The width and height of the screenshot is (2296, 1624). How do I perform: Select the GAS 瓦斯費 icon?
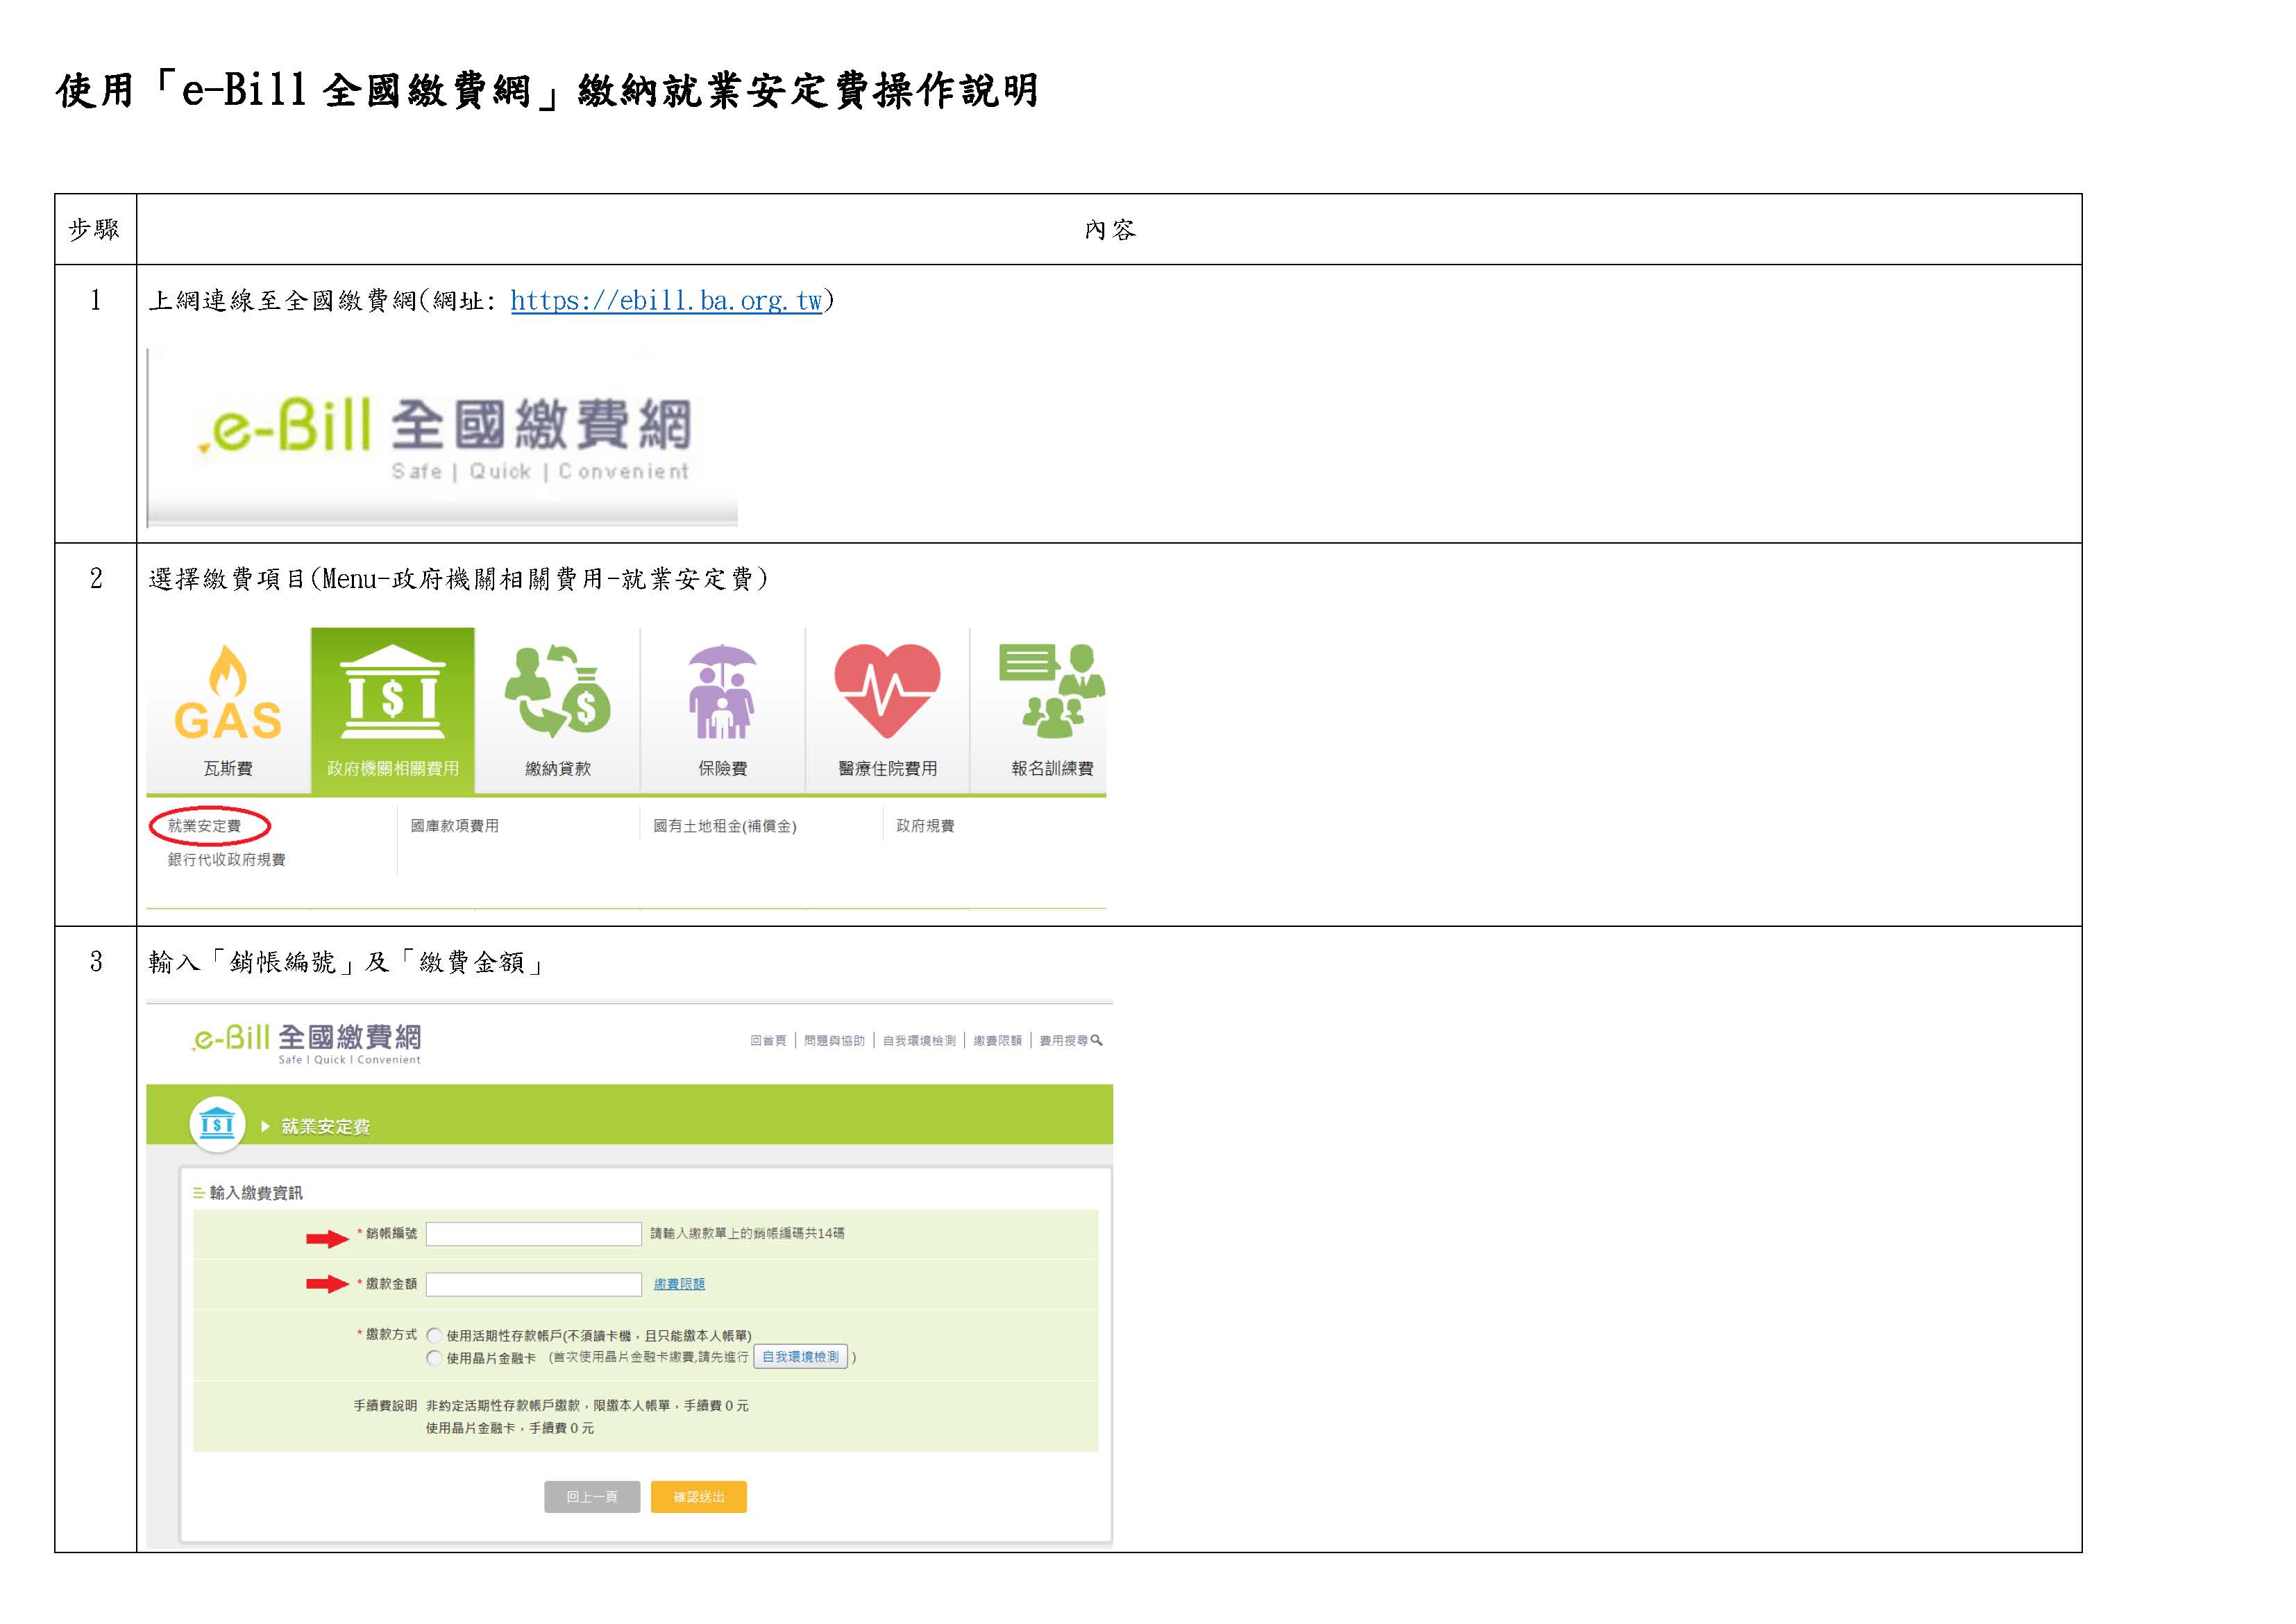(228, 710)
